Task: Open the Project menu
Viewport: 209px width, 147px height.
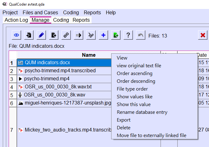Action: [x=10, y=13]
